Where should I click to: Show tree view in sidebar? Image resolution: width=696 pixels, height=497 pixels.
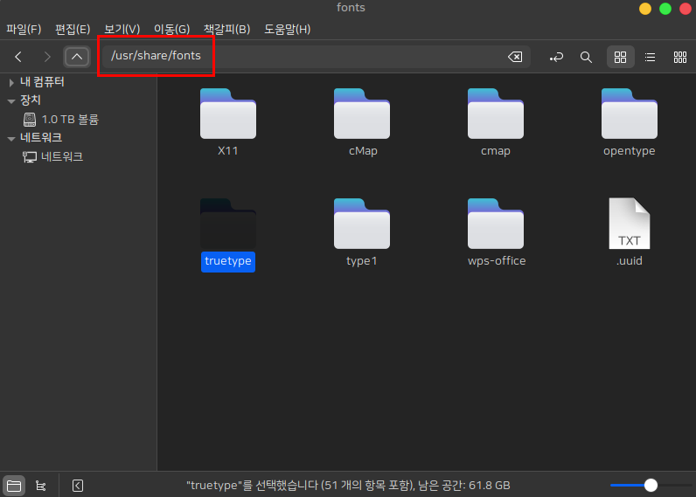click(40, 485)
